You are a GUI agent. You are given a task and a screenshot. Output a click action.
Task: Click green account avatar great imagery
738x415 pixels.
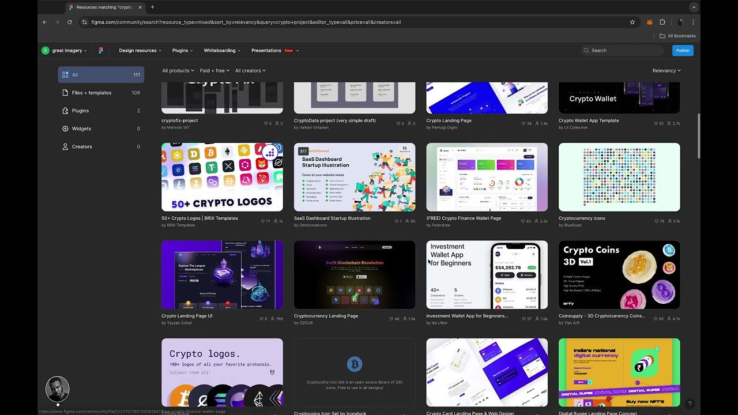point(45,50)
